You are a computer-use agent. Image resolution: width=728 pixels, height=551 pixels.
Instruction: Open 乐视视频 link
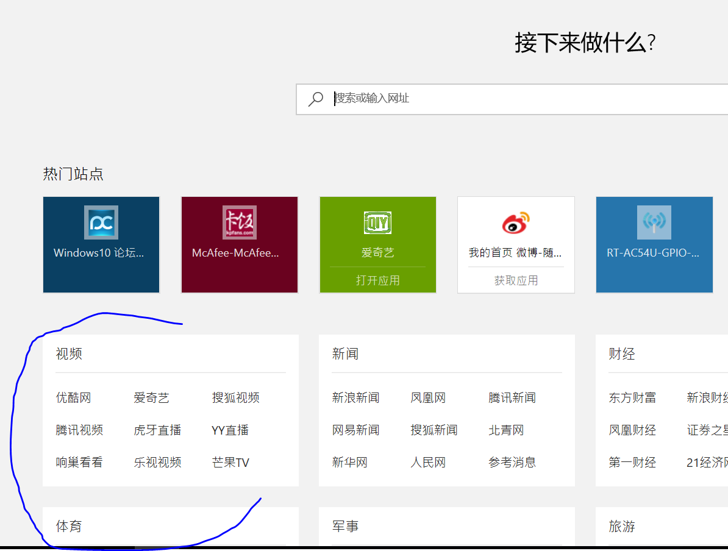click(x=157, y=463)
